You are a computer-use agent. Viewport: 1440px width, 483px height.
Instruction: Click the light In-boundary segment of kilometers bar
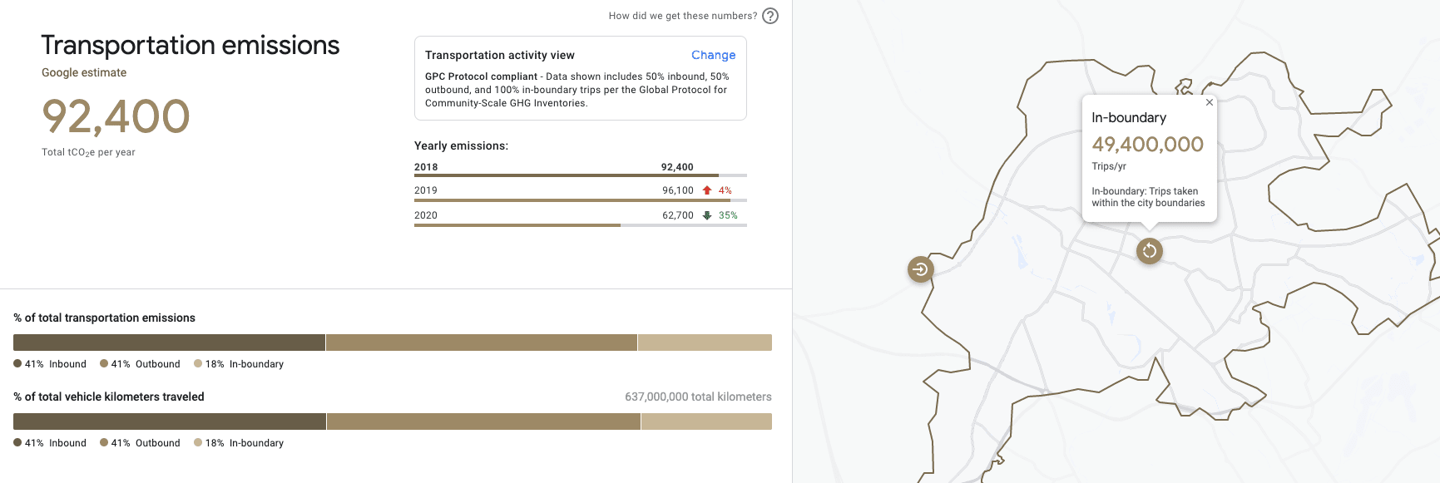706,421
